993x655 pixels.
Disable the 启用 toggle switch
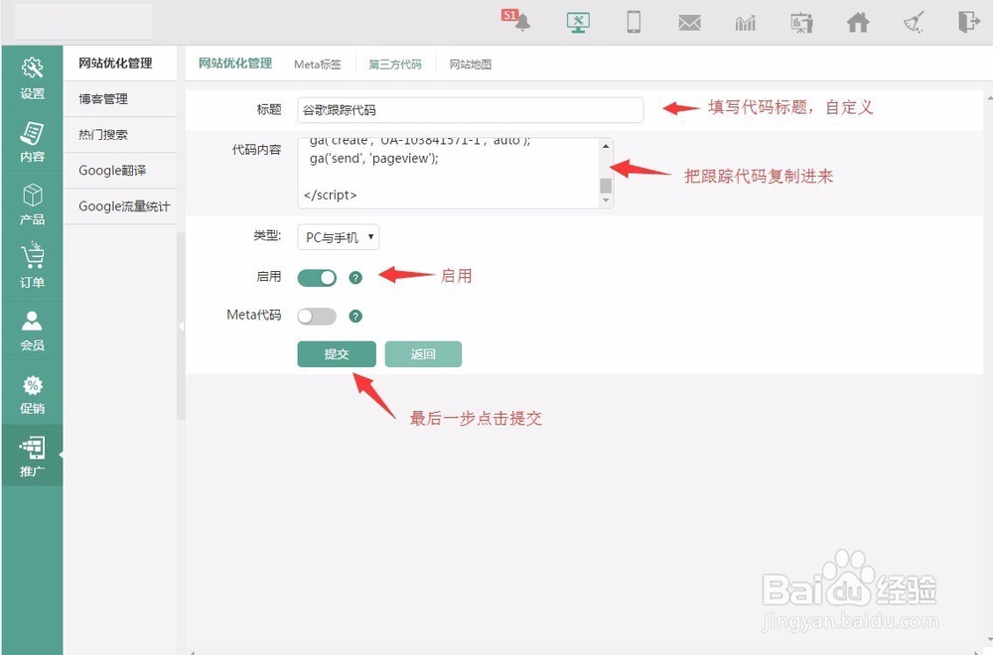pyautogui.click(x=317, y=278)
